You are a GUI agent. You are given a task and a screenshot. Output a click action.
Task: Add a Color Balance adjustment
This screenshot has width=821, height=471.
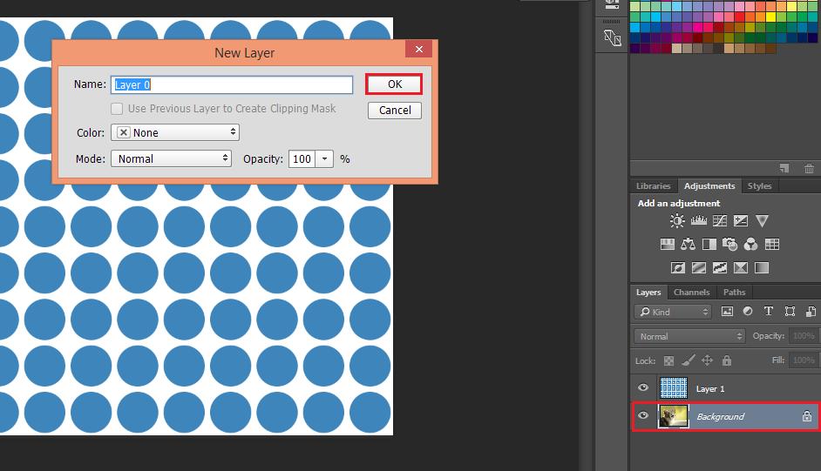(x=689, y=245)
